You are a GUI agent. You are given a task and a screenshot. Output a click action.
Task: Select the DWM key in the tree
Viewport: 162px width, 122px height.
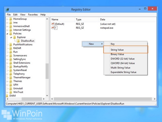(12, 96)
